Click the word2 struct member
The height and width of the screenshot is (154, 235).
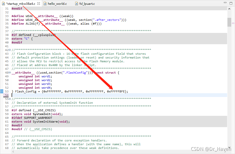(46, 80)
